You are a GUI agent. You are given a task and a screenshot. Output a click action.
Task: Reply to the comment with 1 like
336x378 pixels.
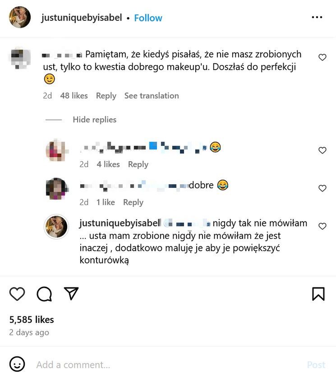click(x=133, y=202)
